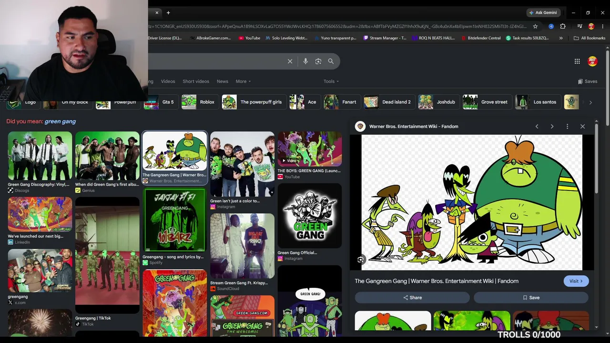This screenshot has width=610, height=343.
Task: Filter images by the Fanart chip
Action: 341,102
